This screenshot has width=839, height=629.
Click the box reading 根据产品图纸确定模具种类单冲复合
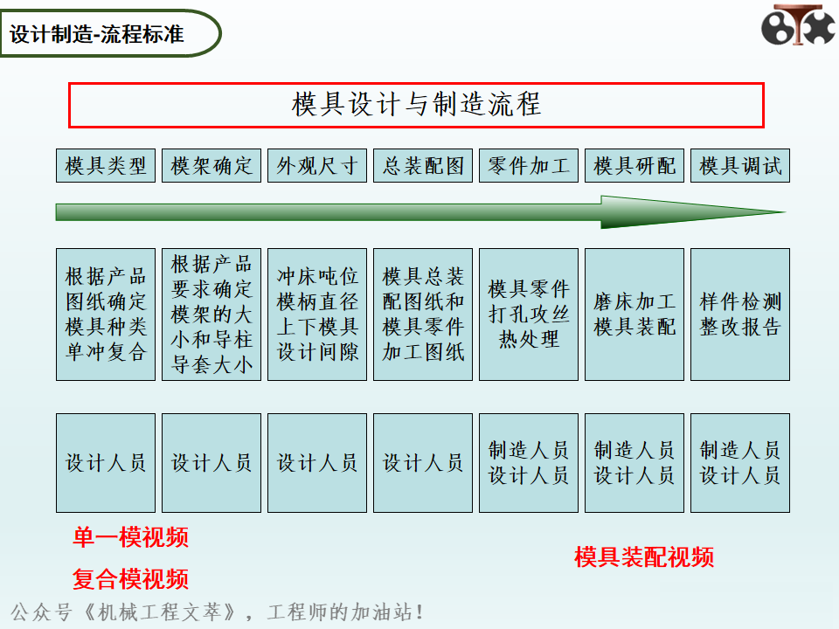(106, 314)
